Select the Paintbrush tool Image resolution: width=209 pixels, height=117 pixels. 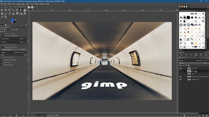pyautogui.click(x=6, y=14)
